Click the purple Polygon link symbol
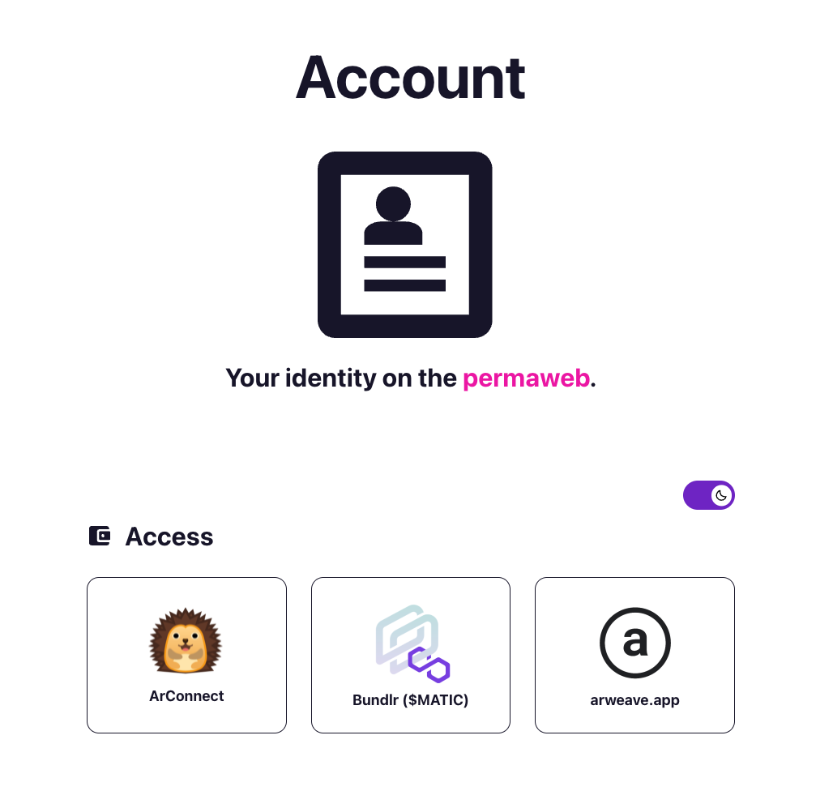The height and width of the screenshot is (791, 833). 429,665
